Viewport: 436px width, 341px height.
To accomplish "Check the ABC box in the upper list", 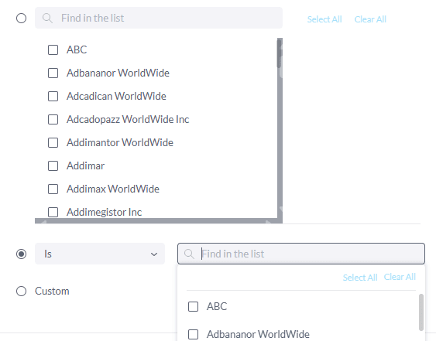I will coord(53,50).
